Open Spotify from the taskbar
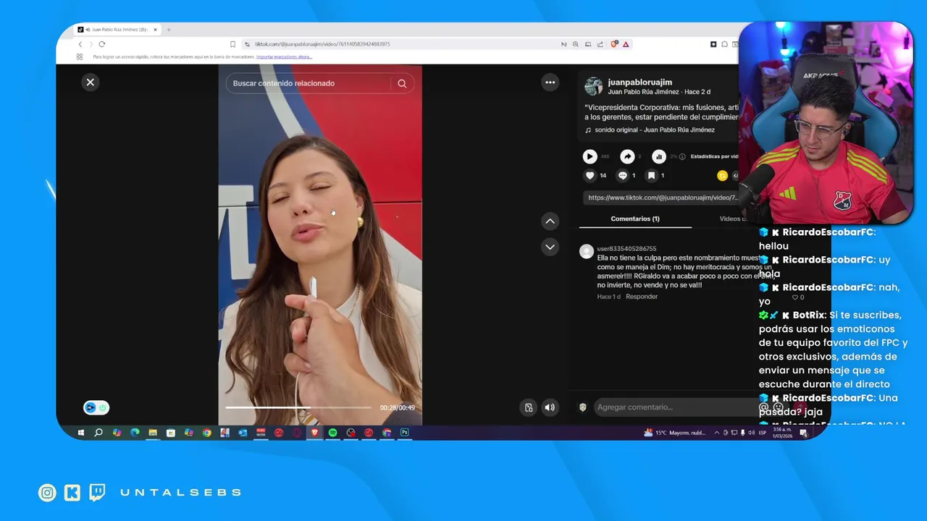This screenshot has height=521, width=927. click(x=332, y=433)
